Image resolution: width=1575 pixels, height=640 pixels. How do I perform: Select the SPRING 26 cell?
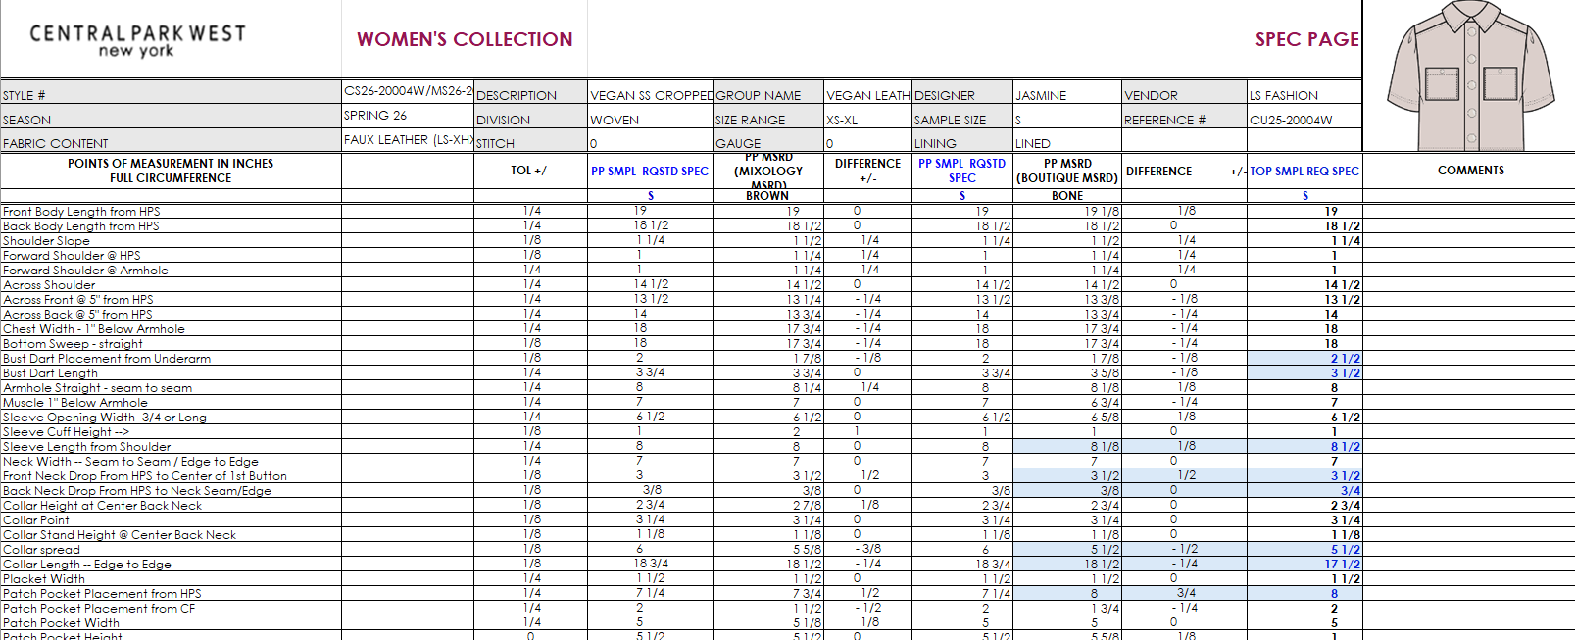[408, 116]
